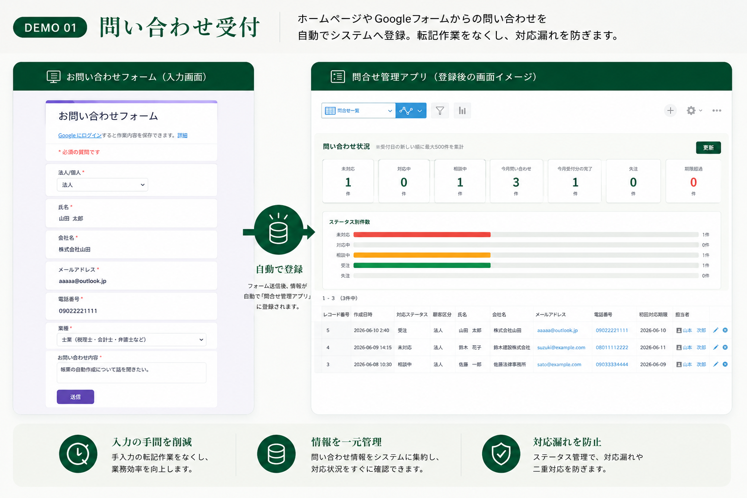Screen dimensions: 747x498
Task: Click the お問い合わせ内容 text area
Action: click(131, 373)
